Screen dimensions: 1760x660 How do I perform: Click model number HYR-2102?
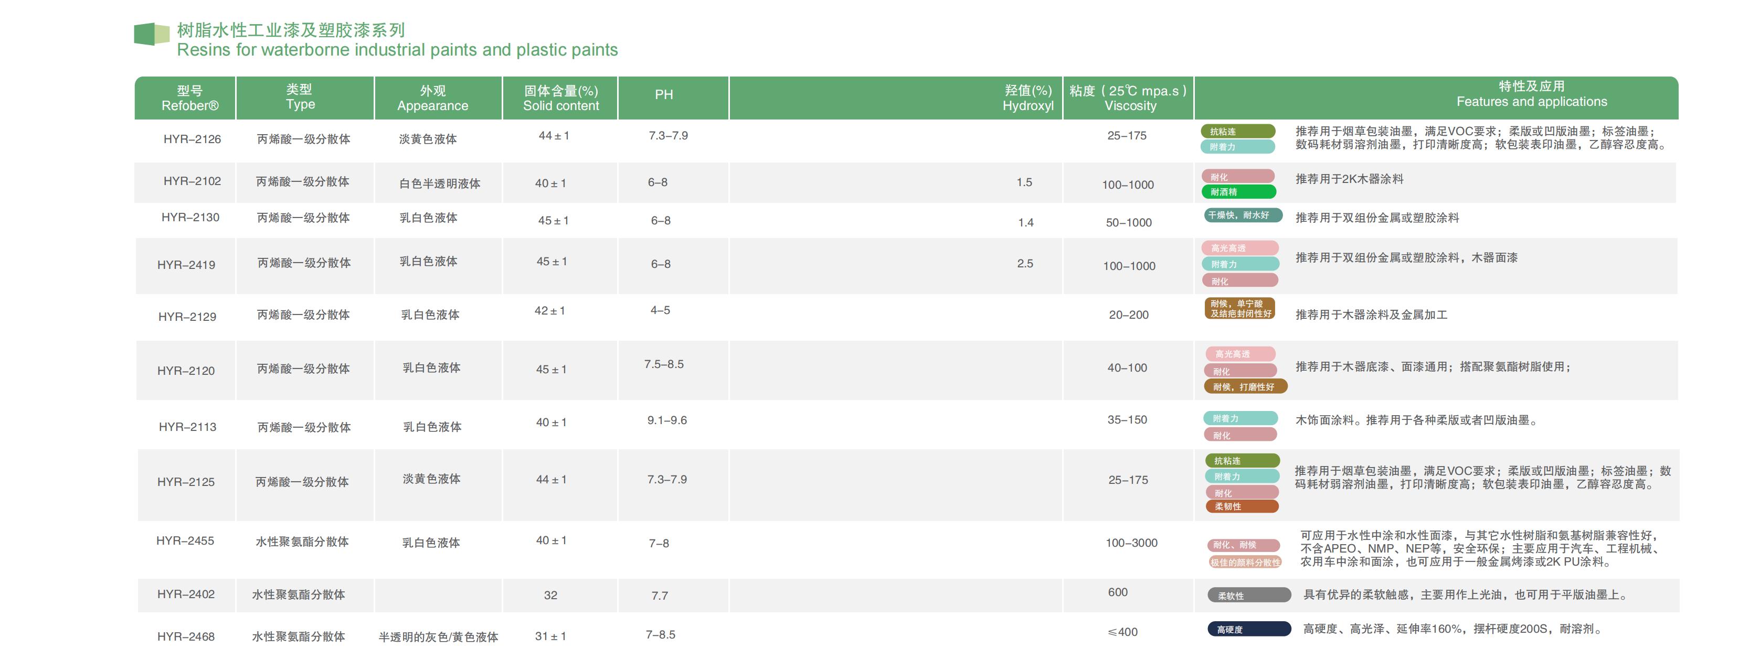click(x=192, y=181)
